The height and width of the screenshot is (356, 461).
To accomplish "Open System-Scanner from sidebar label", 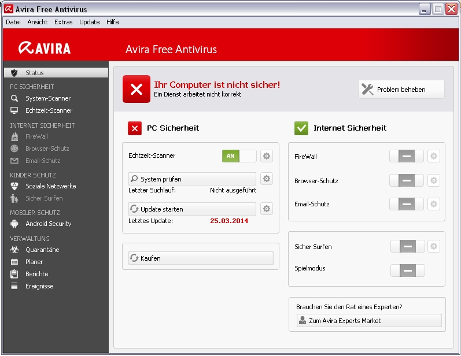I will 48,98.
